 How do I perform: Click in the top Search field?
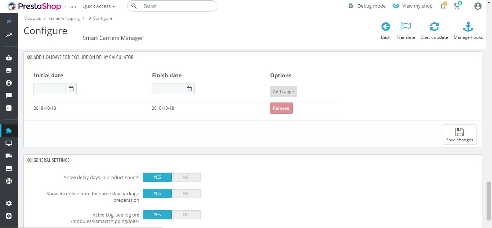[x=172, y=6]
